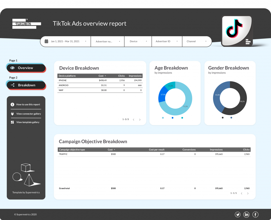Open How to use this report link
271x220 pixels.
[x=28, y=104]
